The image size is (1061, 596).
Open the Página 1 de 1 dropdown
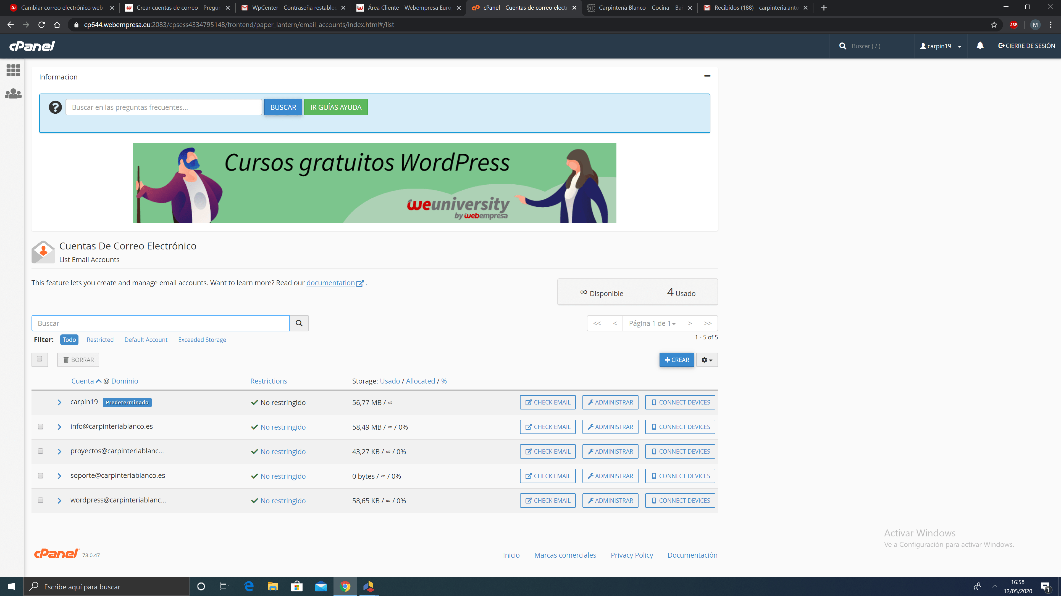point(652,323)
